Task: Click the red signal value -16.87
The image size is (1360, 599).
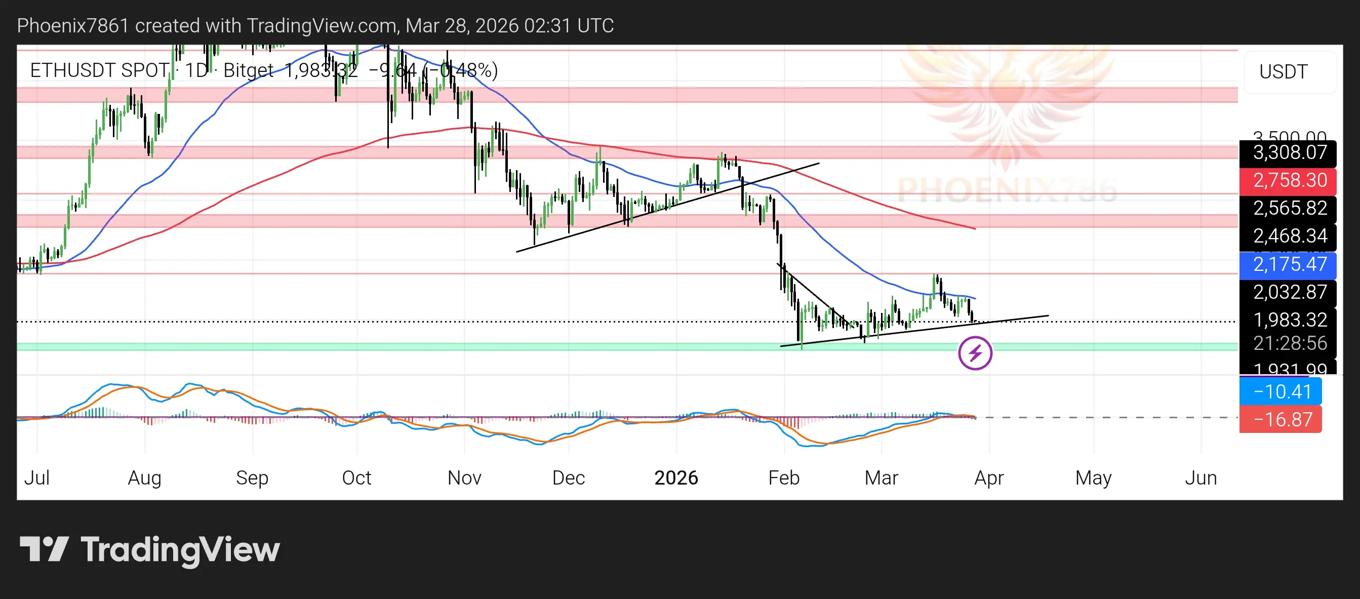Action: pos(1281,420)
